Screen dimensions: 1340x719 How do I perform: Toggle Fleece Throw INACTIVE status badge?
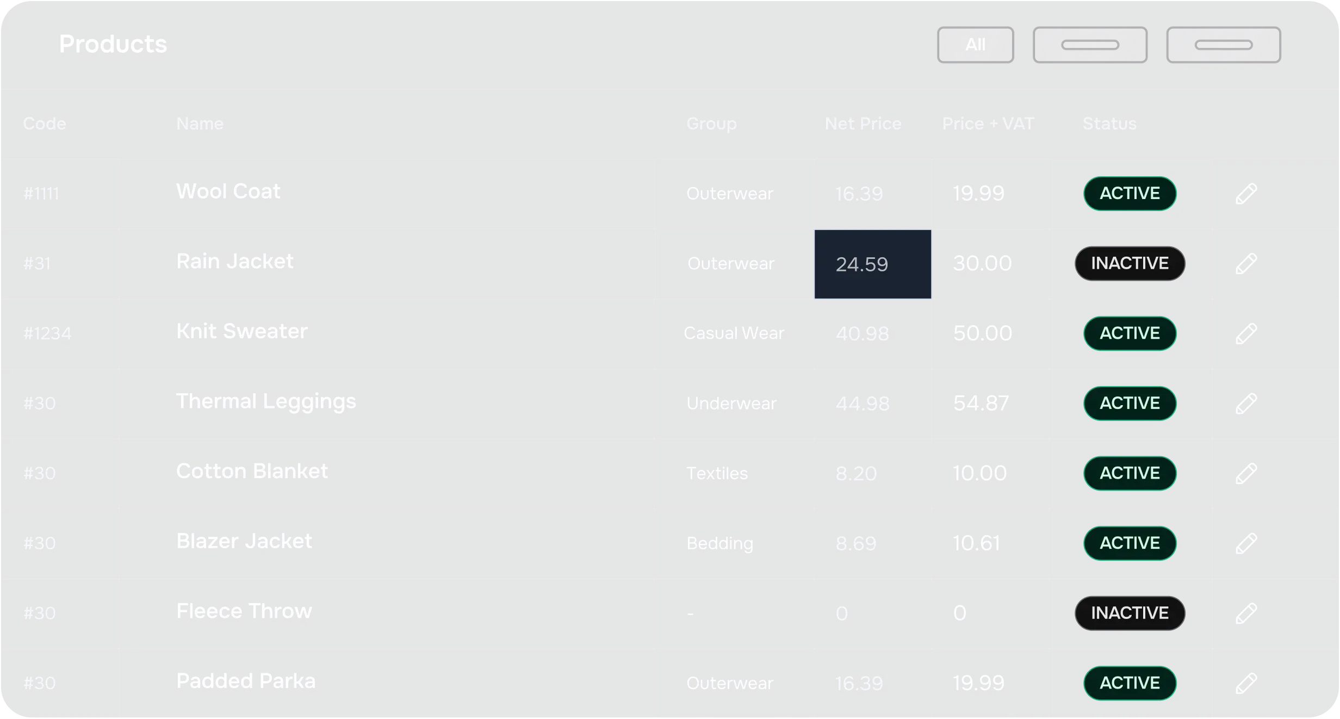coord(1130,613)
